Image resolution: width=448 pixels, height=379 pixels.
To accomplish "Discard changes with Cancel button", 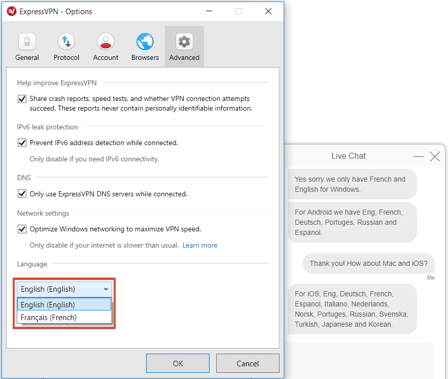I will pos(248,363).
